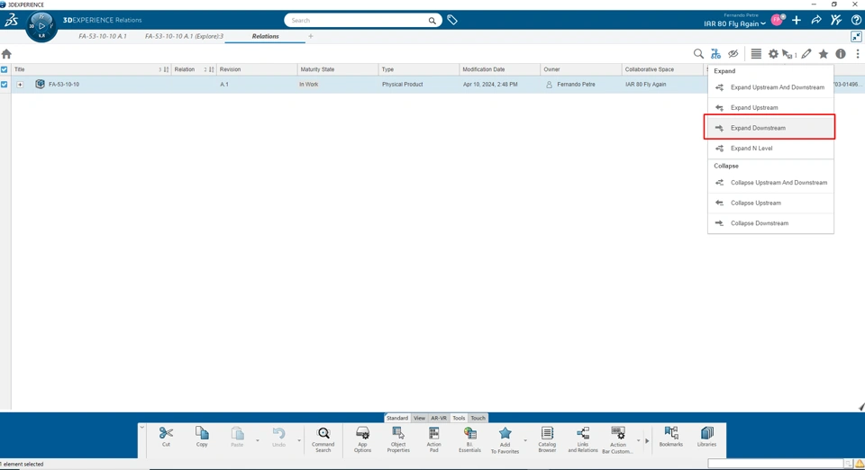Open the Action Bar Custom dropdown arrow
The image size is (865, 470).
[638, 440]
